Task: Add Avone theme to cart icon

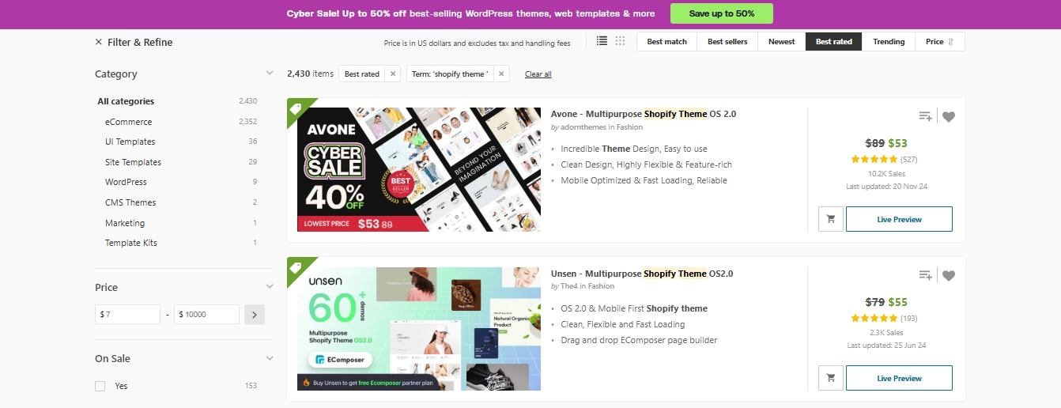Action: [830, 219]
